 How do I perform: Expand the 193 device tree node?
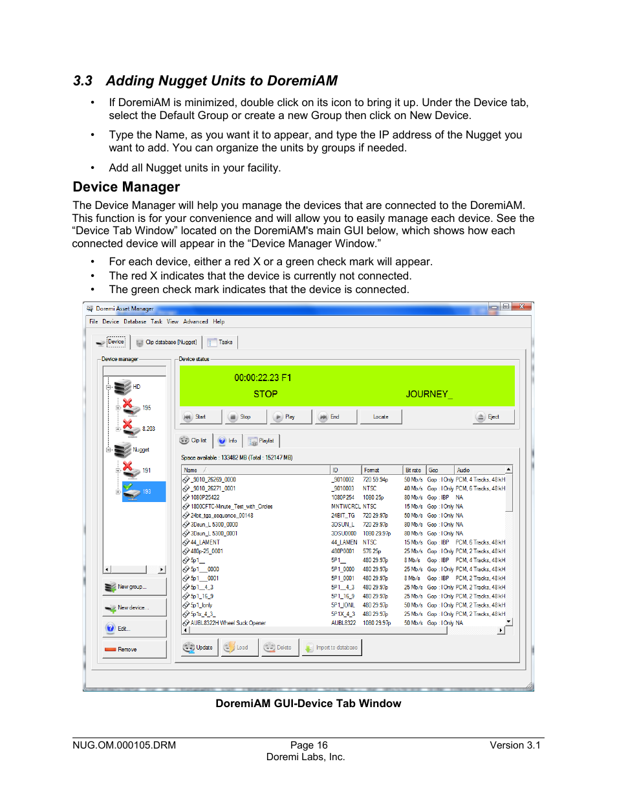click(118, 492)
